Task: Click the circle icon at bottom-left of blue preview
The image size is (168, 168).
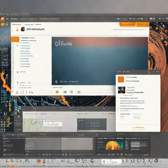Action: tap(56, 82)
